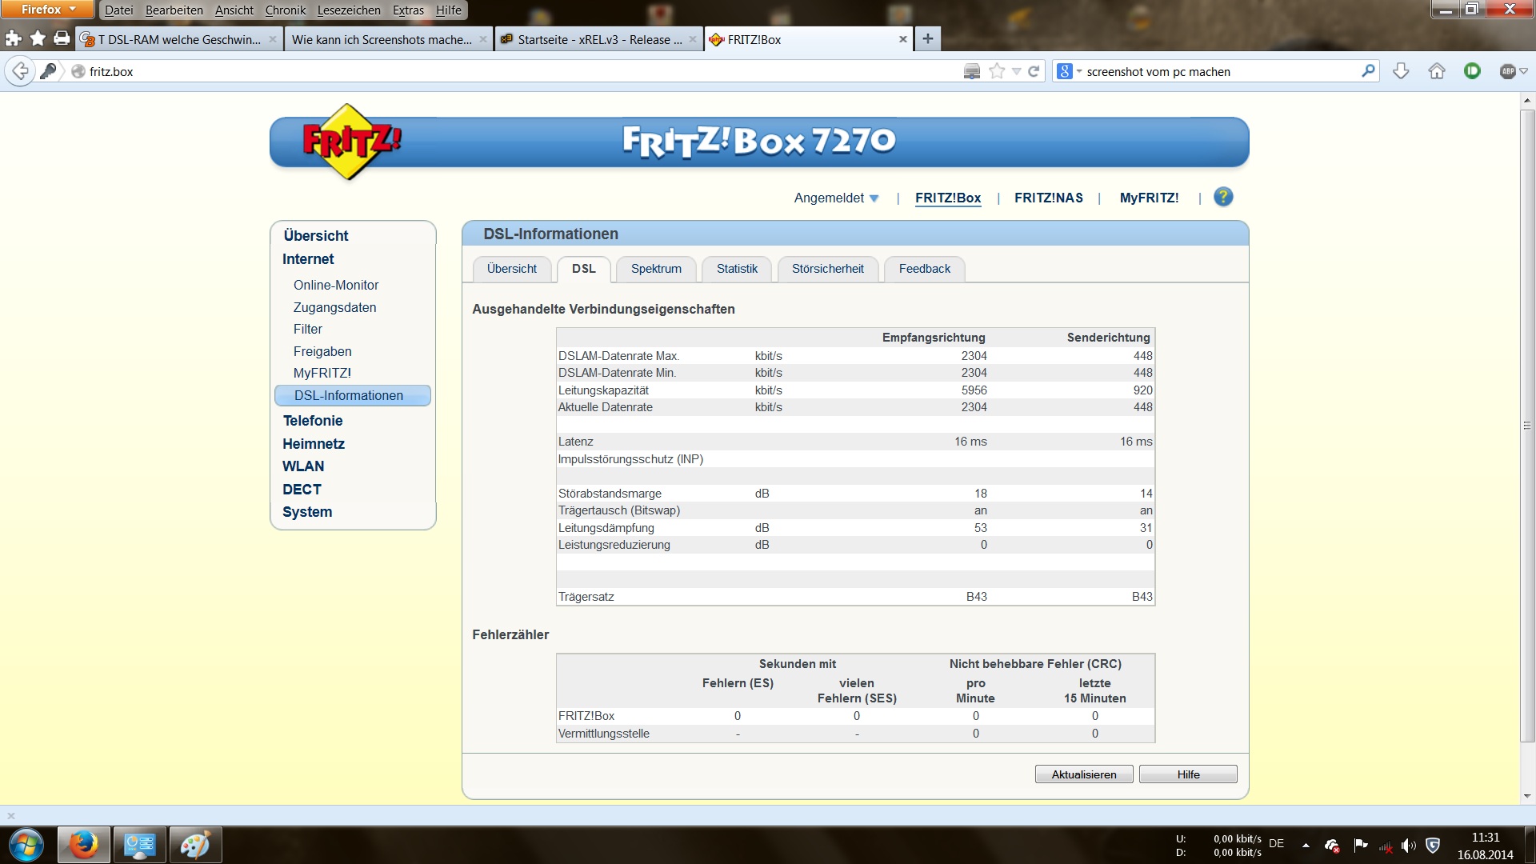The width and height of the screenshot is (1536, 864).
Task: Open Firefox from the Windows taskbar
Action: (x=83, y=845)
